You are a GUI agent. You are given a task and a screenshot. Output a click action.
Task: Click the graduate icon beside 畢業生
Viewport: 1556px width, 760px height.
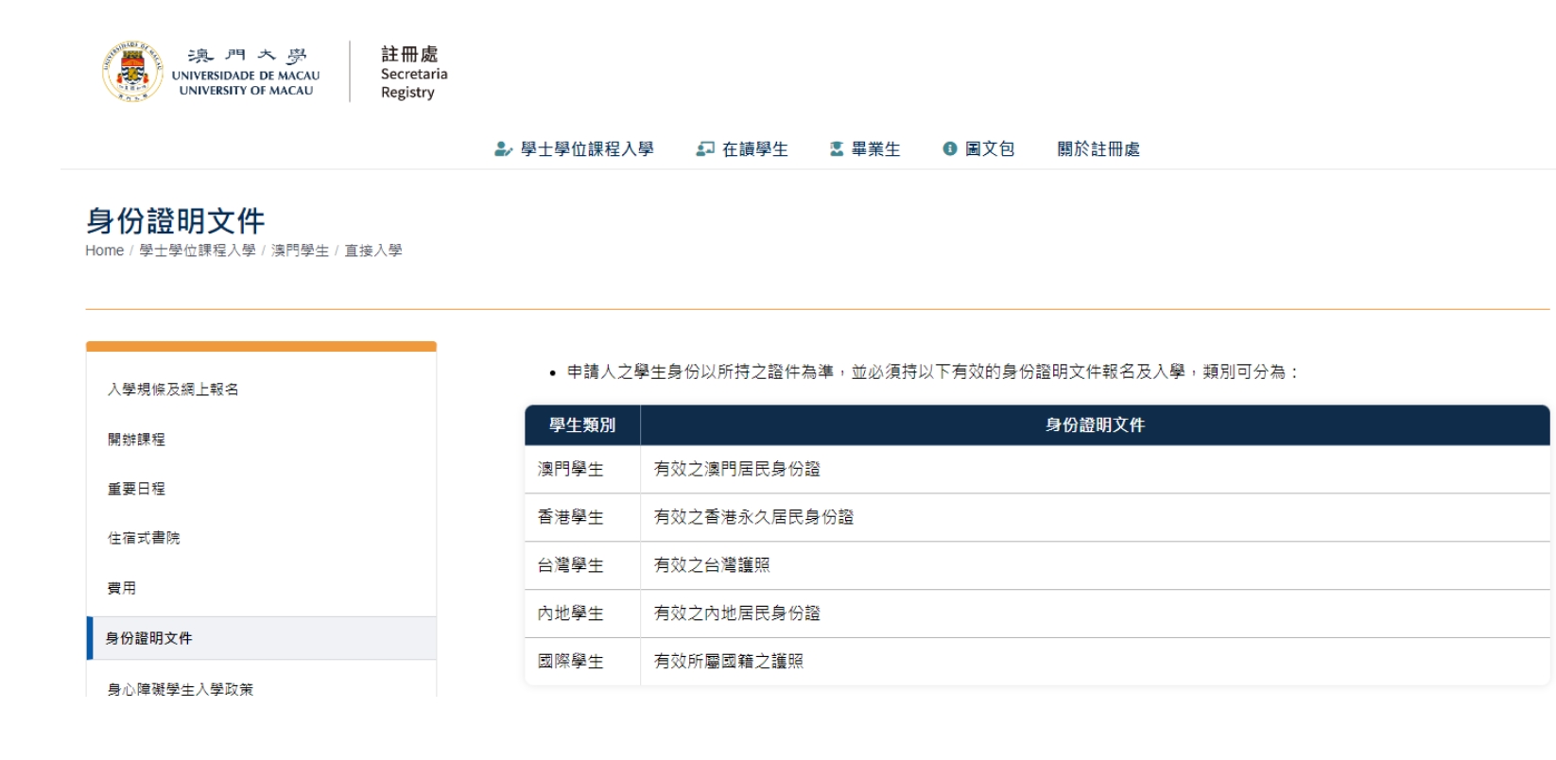pos(837,149)
